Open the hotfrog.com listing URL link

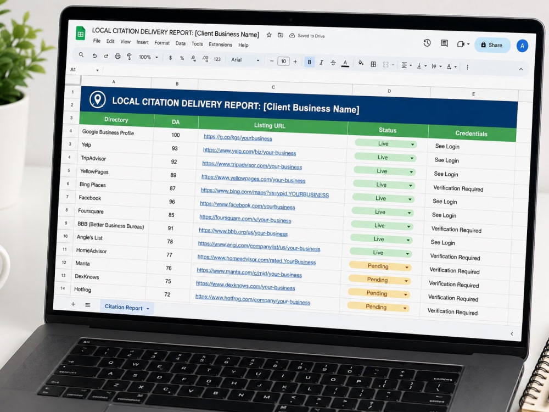pyautogui.click(x=253, y=299)
